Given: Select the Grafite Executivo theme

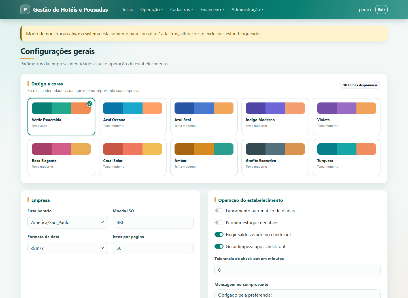Looking at the screenshot, I should point(275,158).
